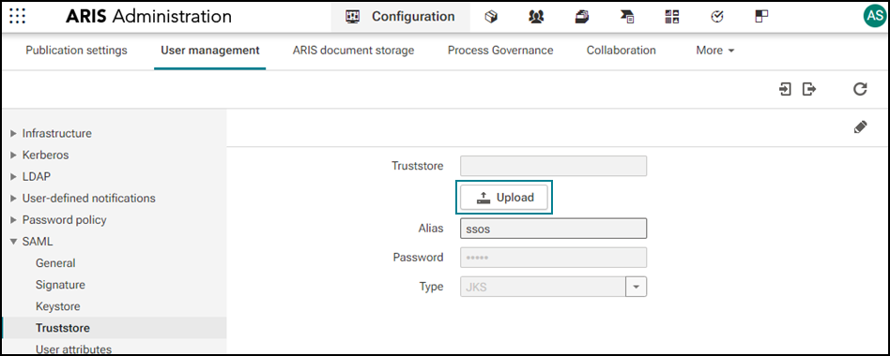Click the Truststore file field
This screenshot has height=356, width=890.
click(553, 167)
